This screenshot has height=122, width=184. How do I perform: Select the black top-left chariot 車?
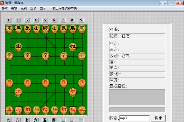click(x=9, y=29)
